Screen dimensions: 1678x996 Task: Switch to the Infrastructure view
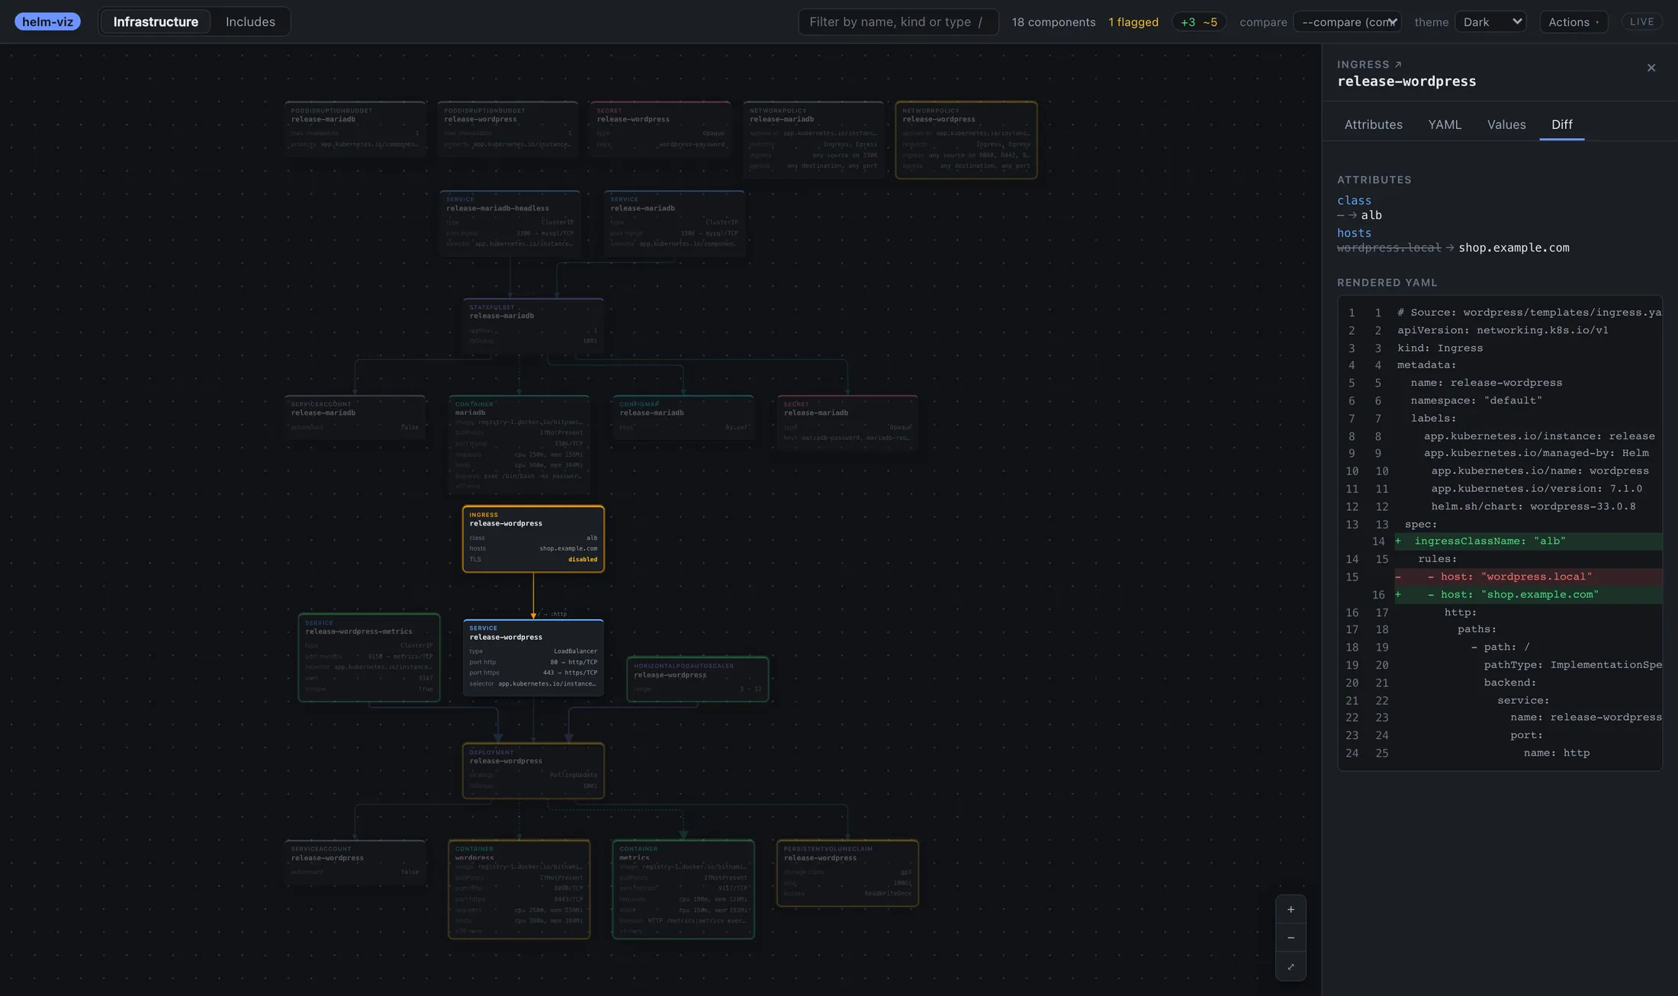click(156, 21)
